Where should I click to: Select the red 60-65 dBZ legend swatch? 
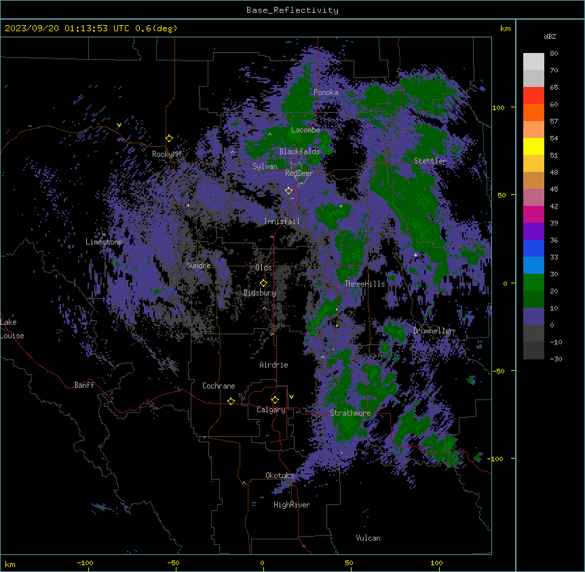[x=533, y=96]
